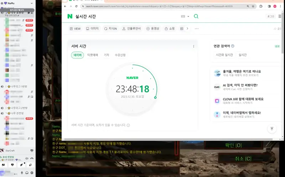285x177 pixels.
Task: Start a Discord activity rocket icon
Action: point(21,165)
